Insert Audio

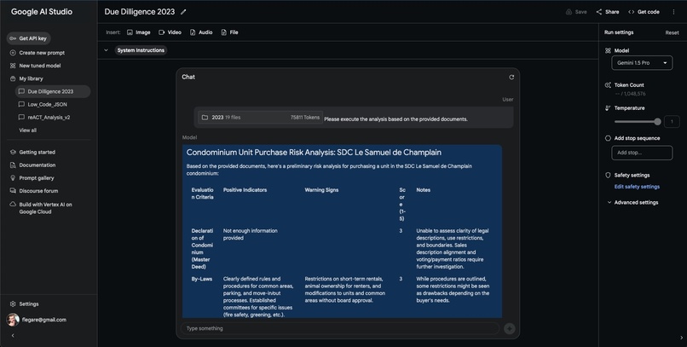pos(201,32)
